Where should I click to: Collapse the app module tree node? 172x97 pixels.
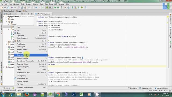coord(6,22)
